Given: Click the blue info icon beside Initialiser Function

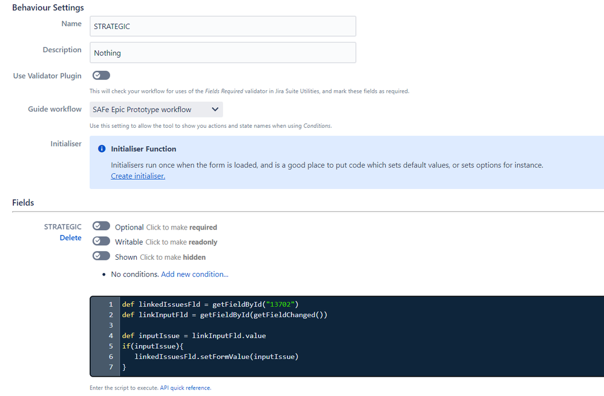Looking at the screenshot, I should tap(102, 149).
